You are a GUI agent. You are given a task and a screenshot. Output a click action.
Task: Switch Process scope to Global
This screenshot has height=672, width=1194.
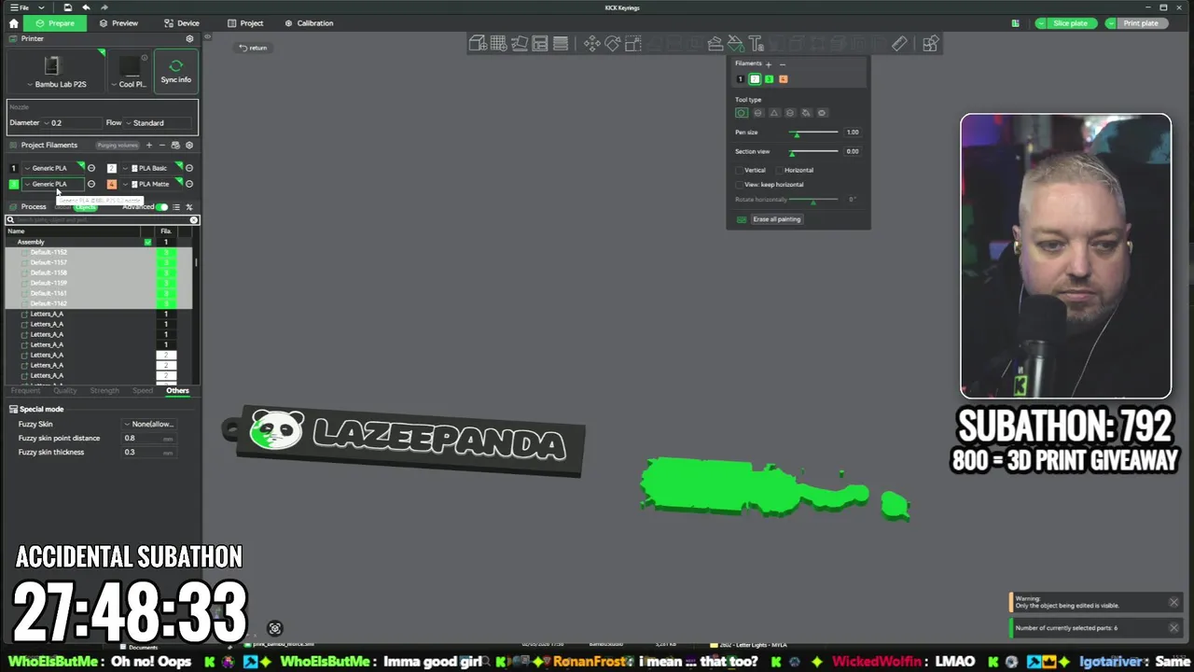[62, 207]
